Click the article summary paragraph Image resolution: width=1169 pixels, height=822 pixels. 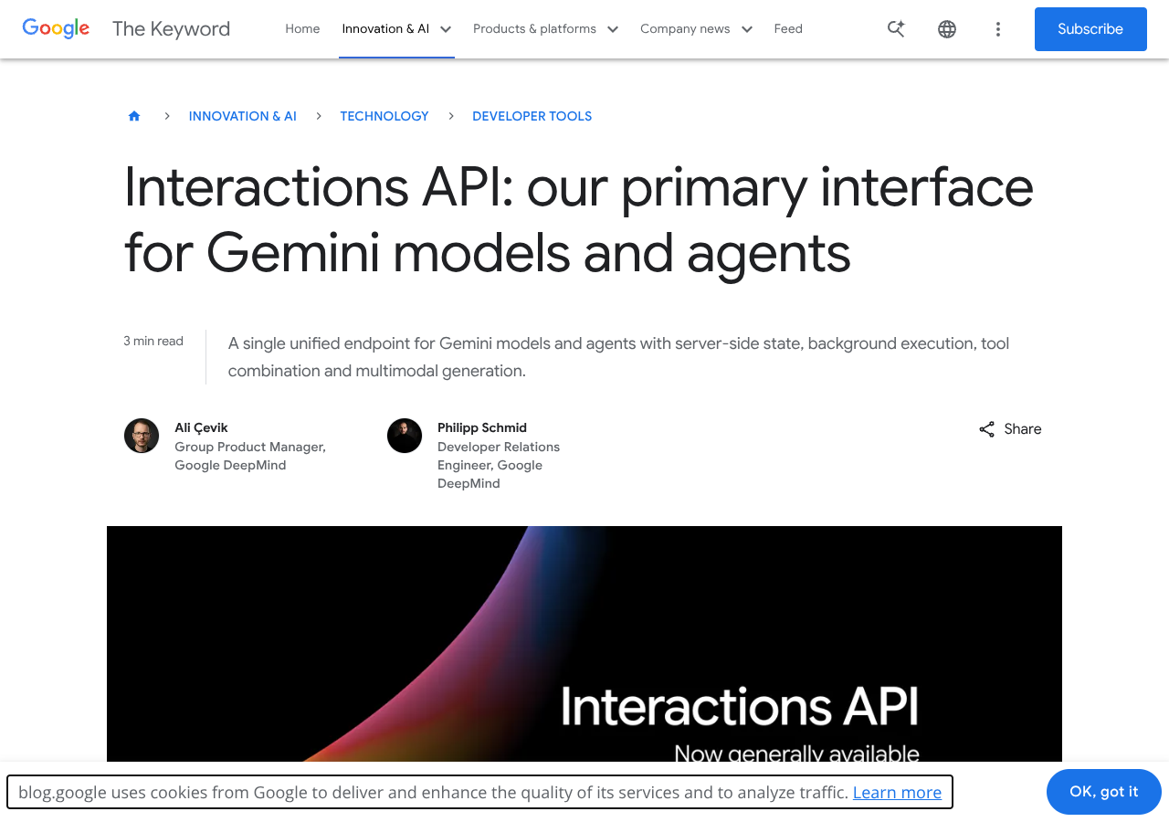618,357
